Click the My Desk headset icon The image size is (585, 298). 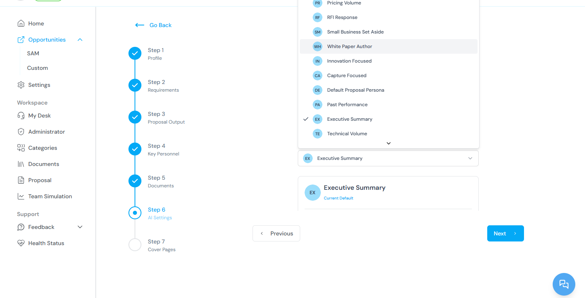coord(21,115)
